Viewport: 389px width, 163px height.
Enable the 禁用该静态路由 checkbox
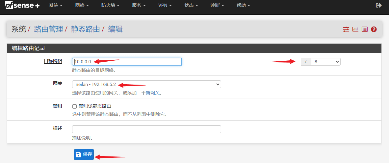coord(74,106)
